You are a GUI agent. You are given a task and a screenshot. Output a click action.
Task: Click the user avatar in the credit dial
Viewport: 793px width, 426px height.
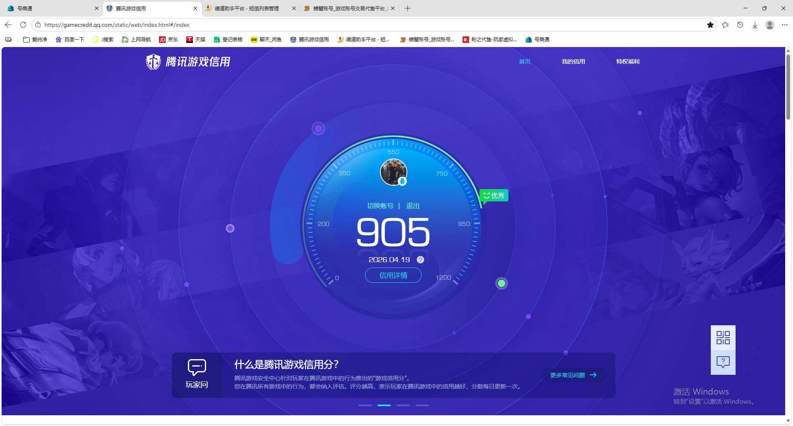pyautogui.click(x=393, y=172)
